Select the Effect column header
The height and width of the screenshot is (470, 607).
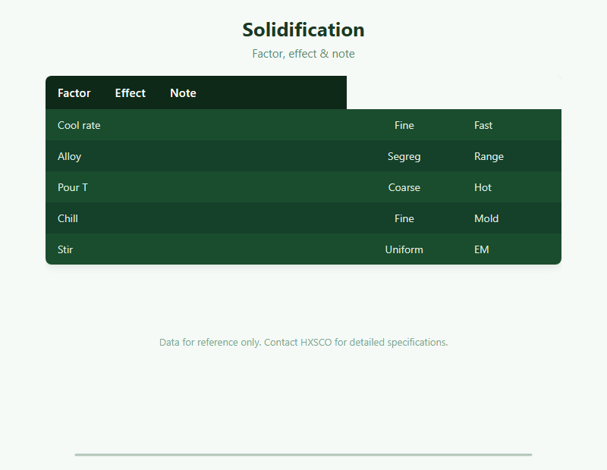click(x=130, y=92)
